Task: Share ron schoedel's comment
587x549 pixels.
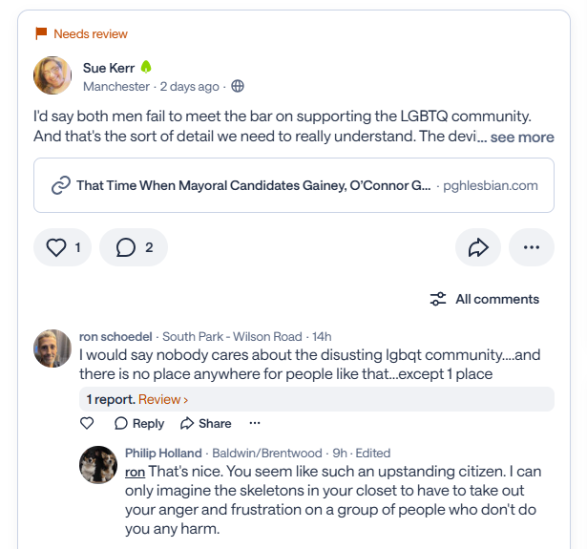Action: (205, 423)
